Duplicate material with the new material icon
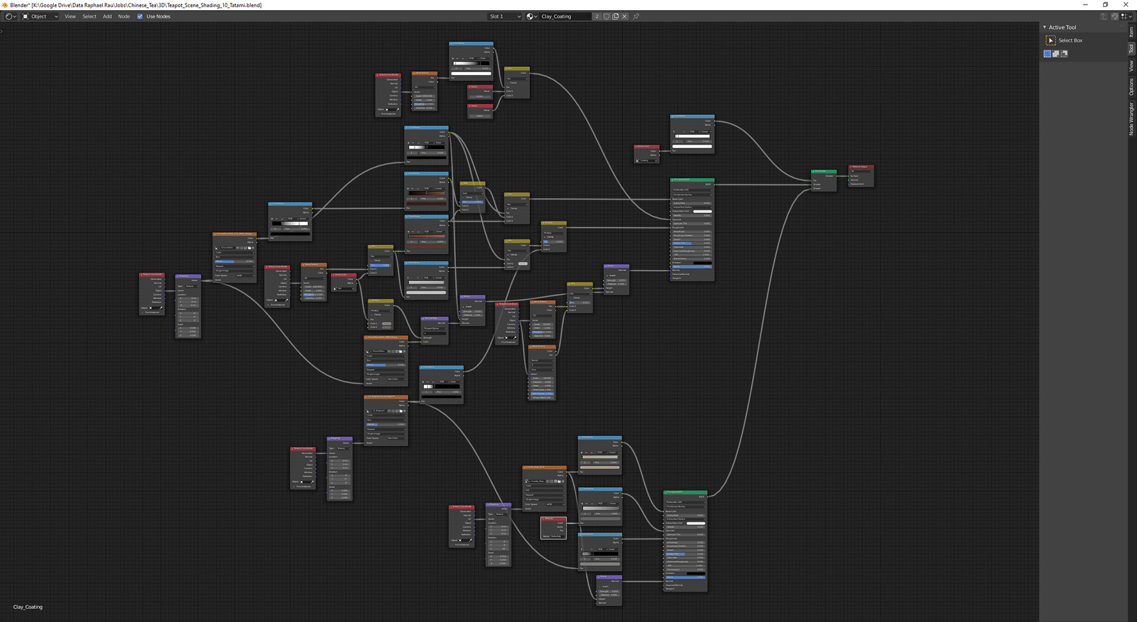Viewport: 1137px width, 622px height. click(x=615, y=17)
